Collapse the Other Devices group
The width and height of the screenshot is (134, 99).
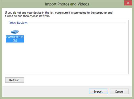(18, 23)
